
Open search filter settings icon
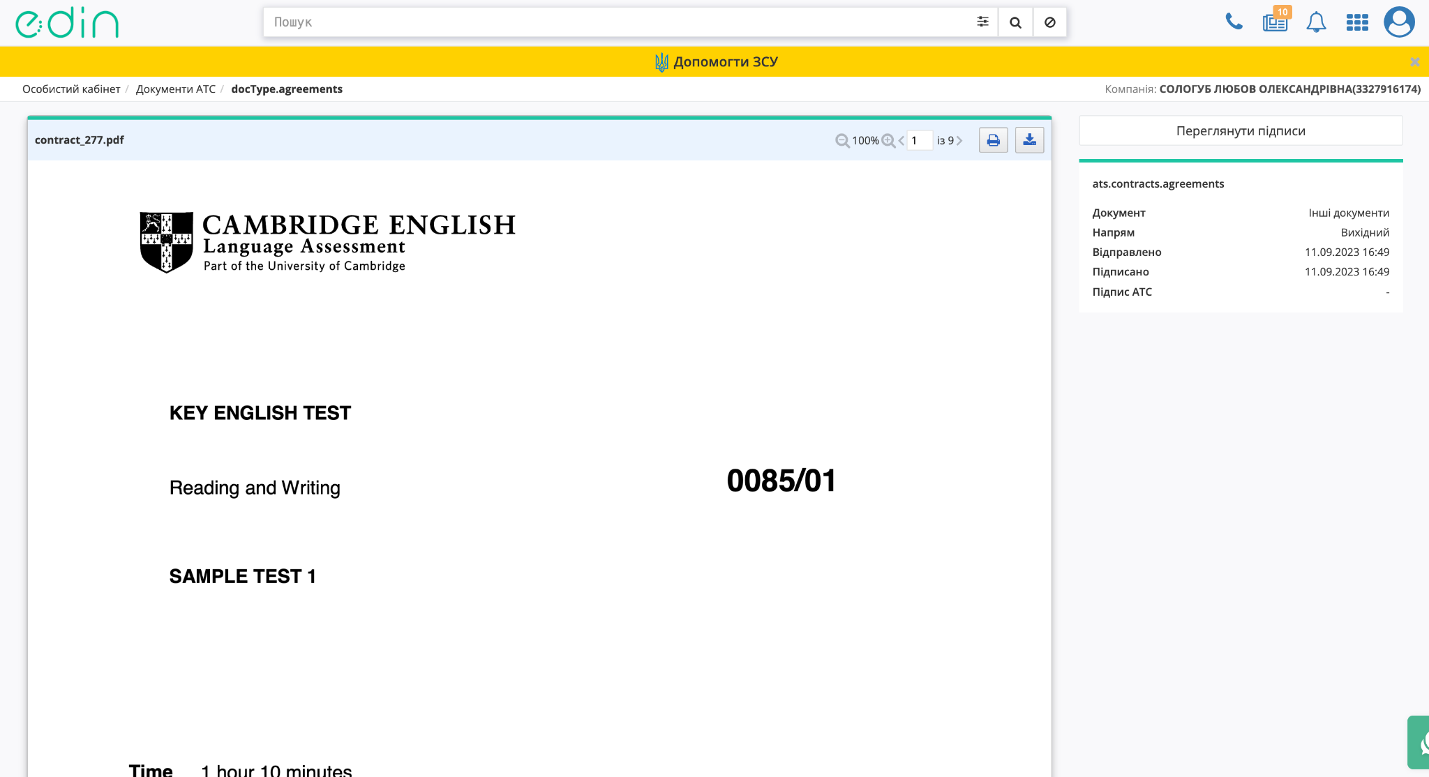coord(982,22)
